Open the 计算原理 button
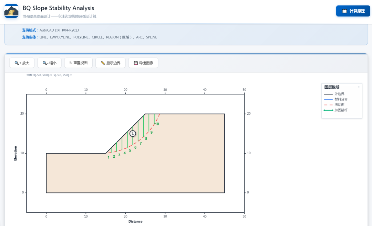 coord(353,11)
